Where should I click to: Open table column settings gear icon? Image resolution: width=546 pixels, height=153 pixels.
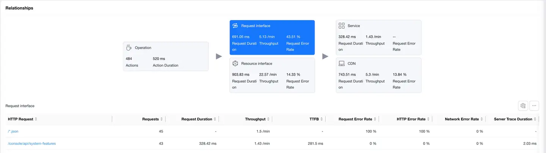pyautogui.click(x=523, y=106)
